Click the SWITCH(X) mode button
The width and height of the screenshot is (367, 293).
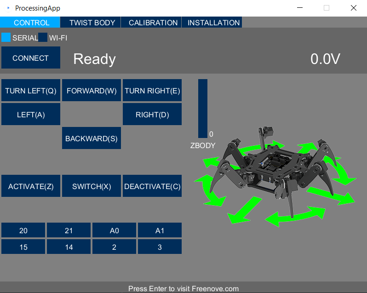coord(92,186)
